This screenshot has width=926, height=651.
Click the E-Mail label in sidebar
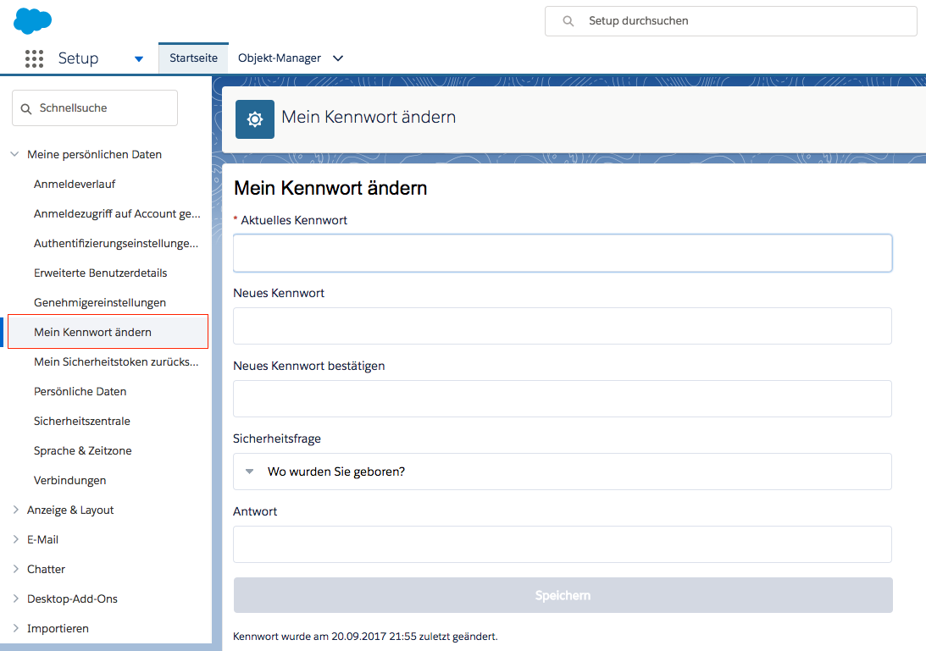point(42,539)
